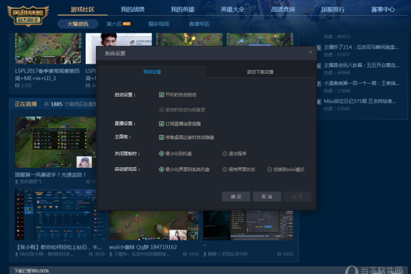The image size is (411, 274).
Task: Open the 小漠集锦第一百一十一期 ranking entry
Action: tap(362, 84)
